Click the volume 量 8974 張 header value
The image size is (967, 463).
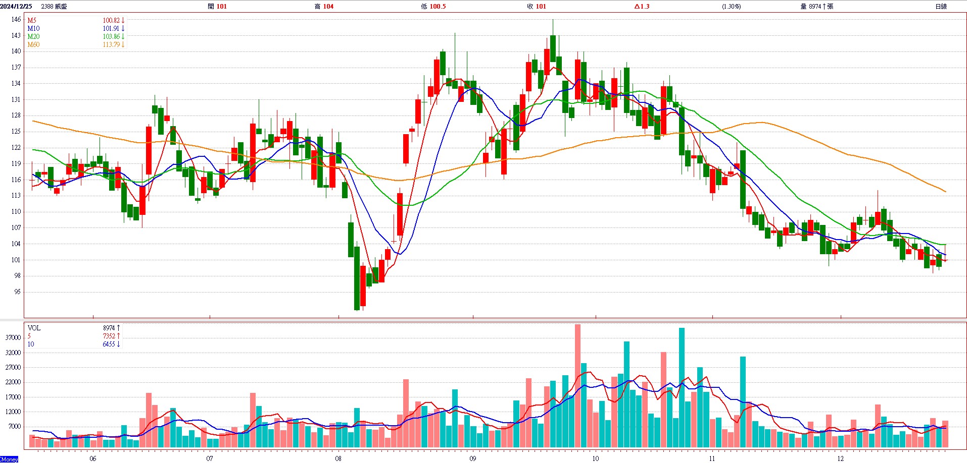[x=816, y=7]
